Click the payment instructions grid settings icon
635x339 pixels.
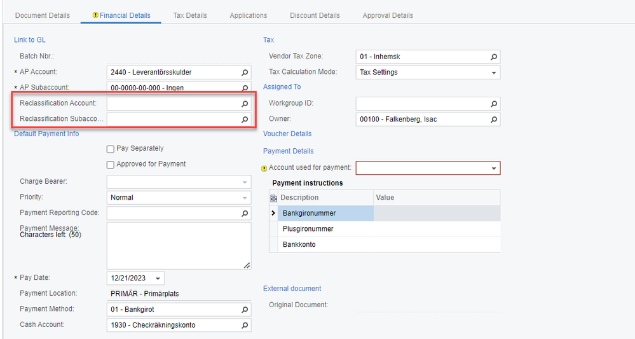pyautogui.click(x=274, y=198)
